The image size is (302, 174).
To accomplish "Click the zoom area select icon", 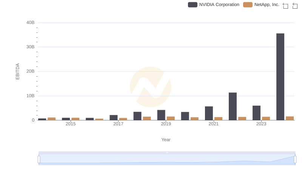I will [x=285, y=6].
